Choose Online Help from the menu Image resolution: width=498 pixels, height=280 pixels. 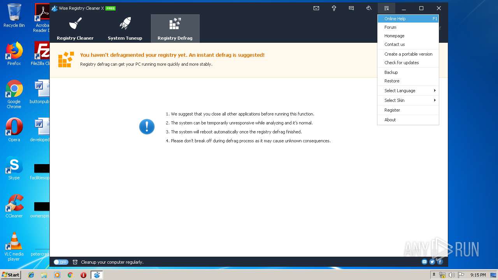[x=408, y=19]
